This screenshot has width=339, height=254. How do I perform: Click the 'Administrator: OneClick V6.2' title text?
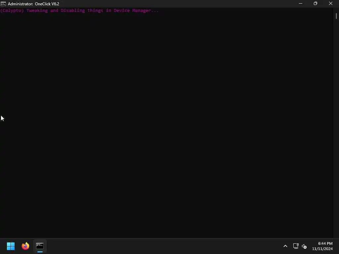[33, 4]
